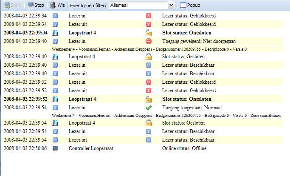Click turnstile icon of 22:39:40 Loopstraat 4 row

[x=55, y=57]
